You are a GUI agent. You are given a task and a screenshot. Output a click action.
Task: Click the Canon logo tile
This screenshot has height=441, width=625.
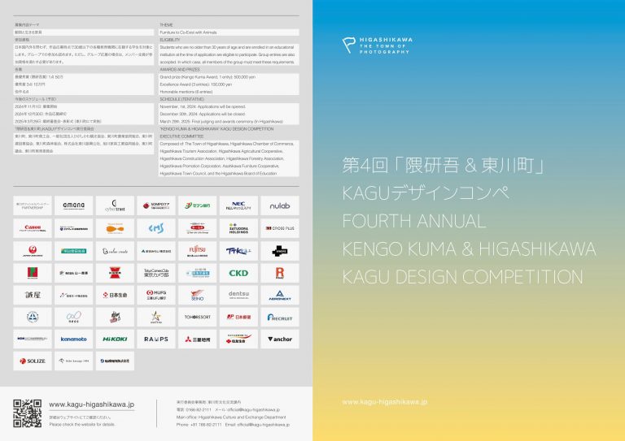tap(33, 229)
